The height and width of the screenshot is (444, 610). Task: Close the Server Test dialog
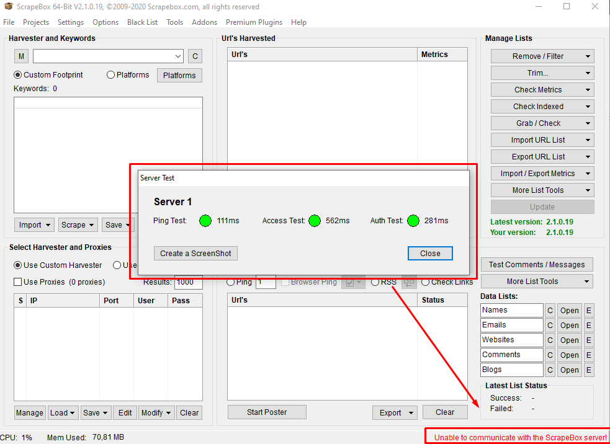click(x=430, y=254)
